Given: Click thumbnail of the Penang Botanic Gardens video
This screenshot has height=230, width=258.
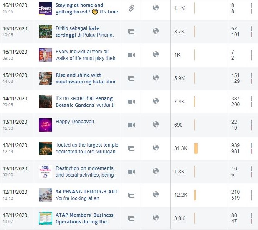Looking at the screenshot, I should coord(46,102).
